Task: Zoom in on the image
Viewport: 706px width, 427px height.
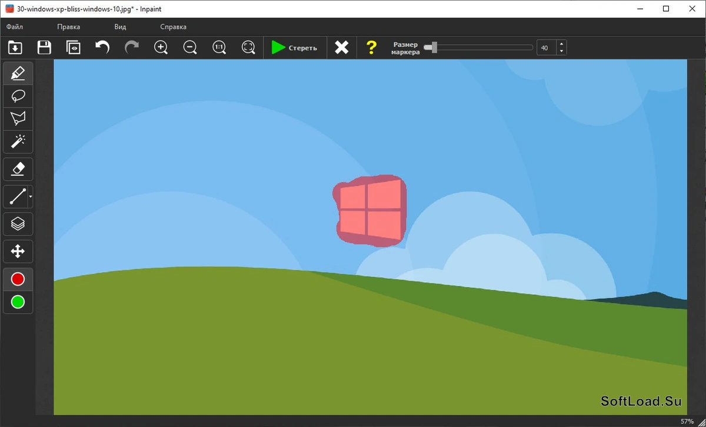Action: pos(161,48)
